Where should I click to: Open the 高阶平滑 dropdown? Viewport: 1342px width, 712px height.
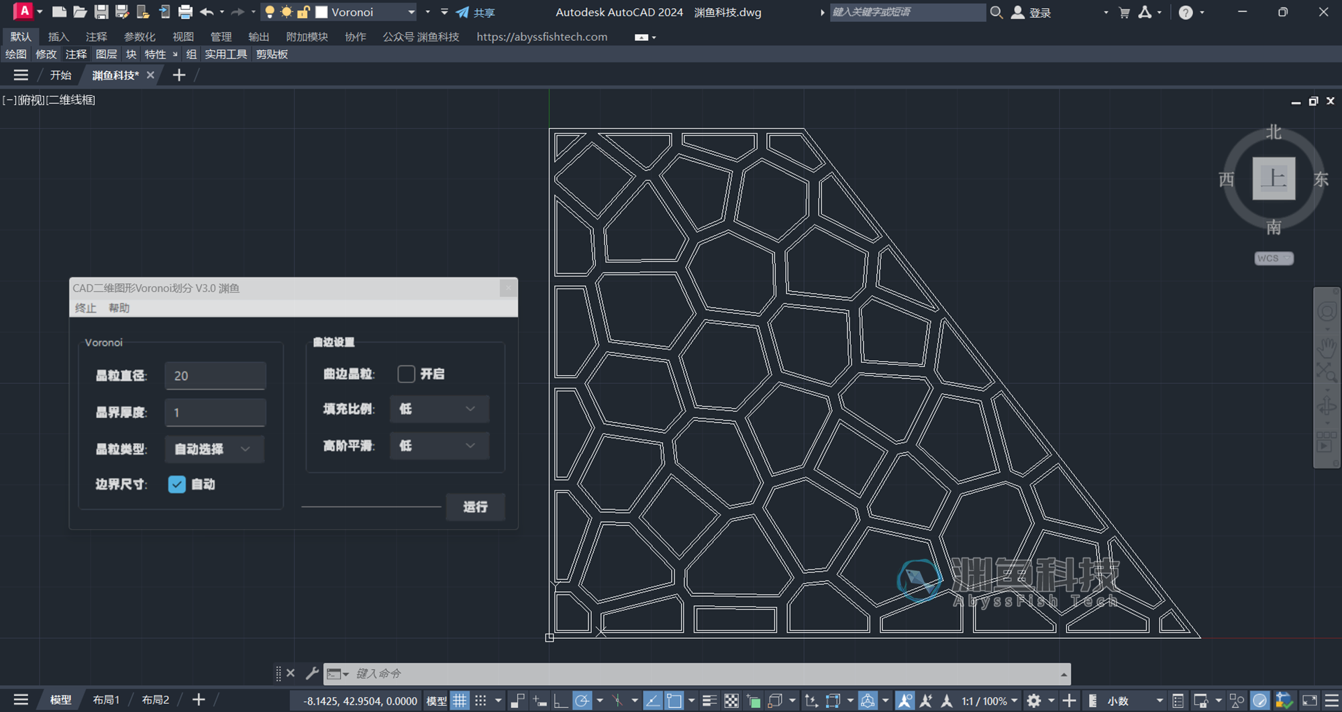[439, 446]
